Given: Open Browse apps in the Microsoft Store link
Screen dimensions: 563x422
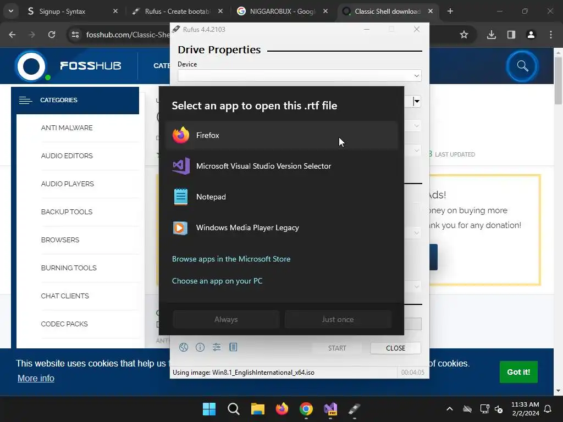Looking at the screenshot, I should pos(231,259).
